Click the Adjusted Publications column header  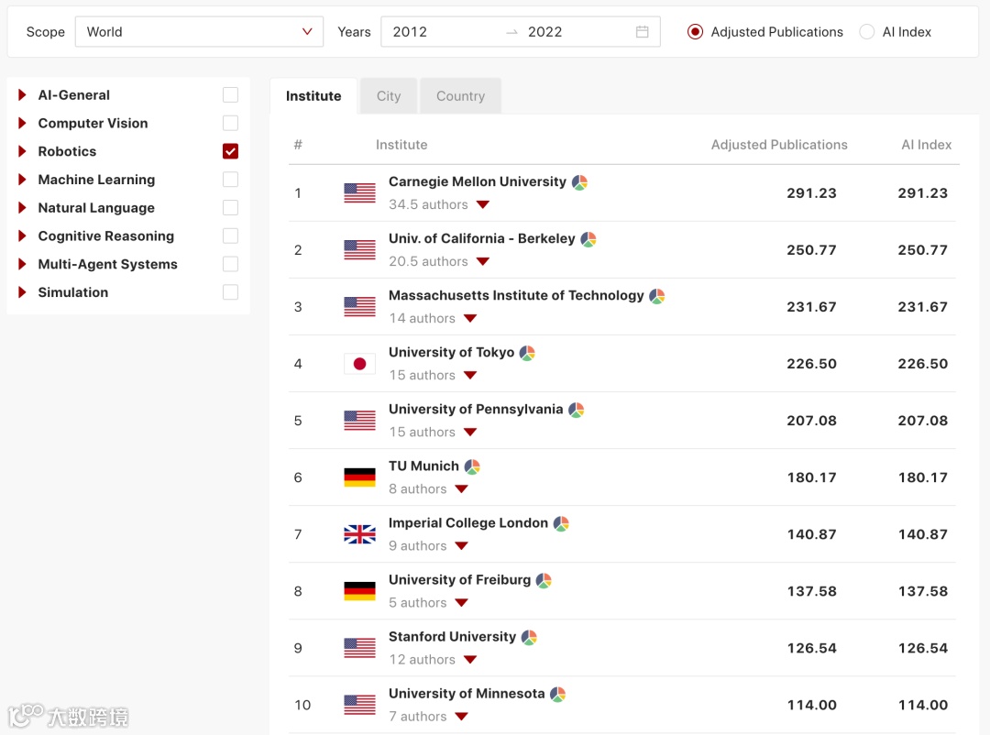pyautogui.click(x=779, y=145)
